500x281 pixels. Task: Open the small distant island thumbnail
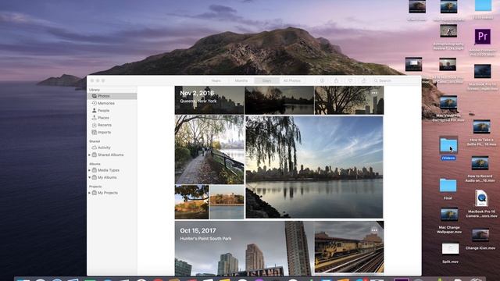[x=227, y=202]
